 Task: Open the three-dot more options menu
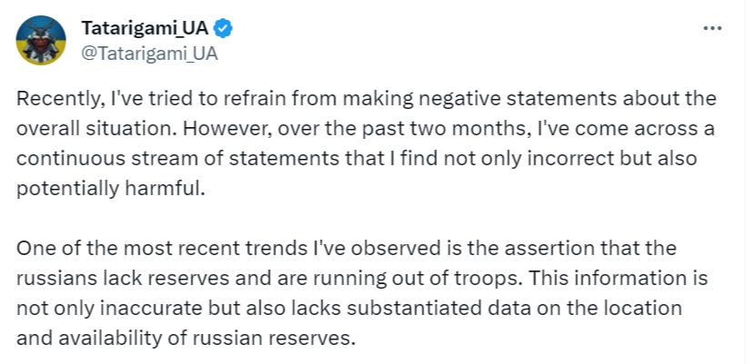tap(712, 29)
